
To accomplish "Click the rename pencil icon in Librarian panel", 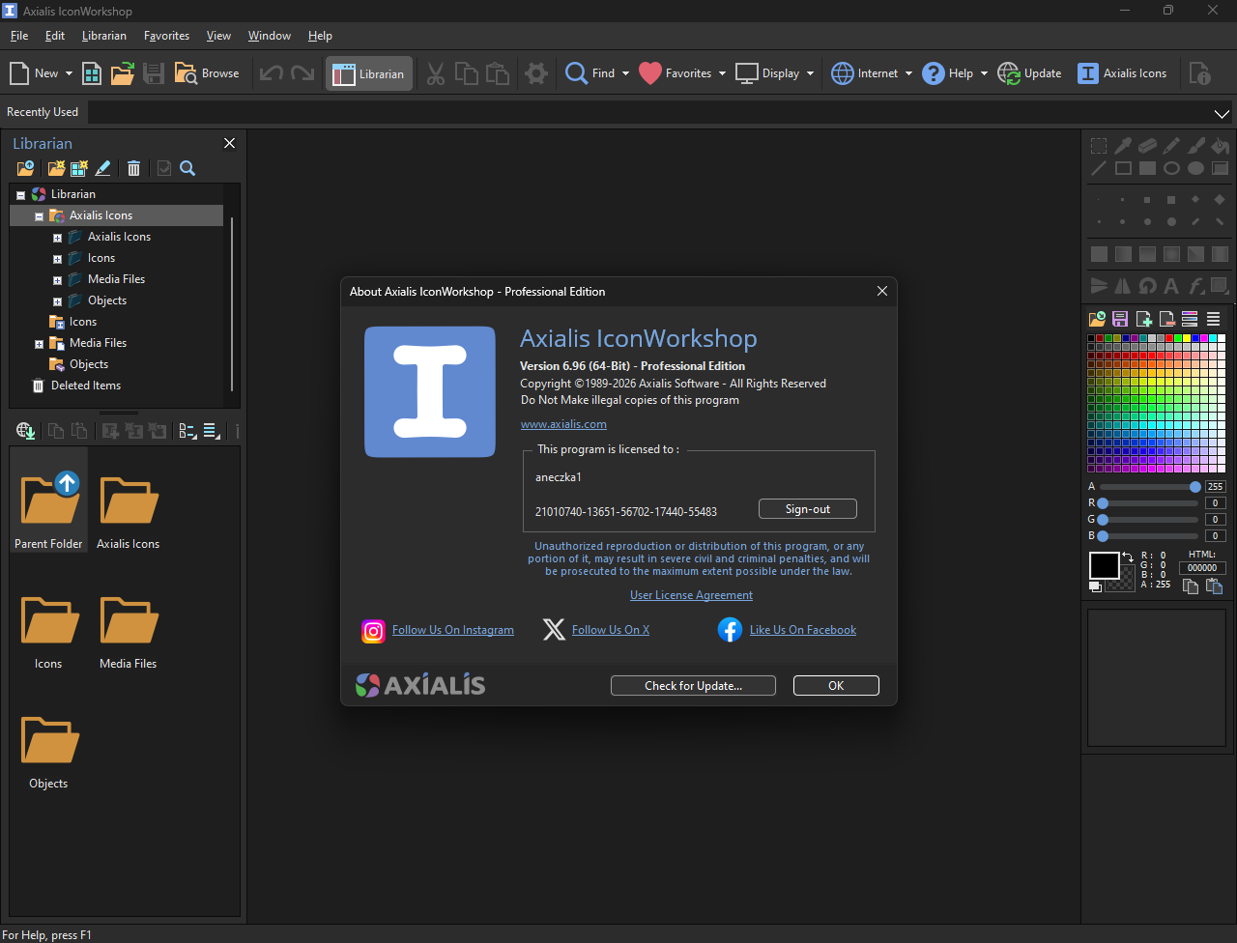I will (103, 168).
